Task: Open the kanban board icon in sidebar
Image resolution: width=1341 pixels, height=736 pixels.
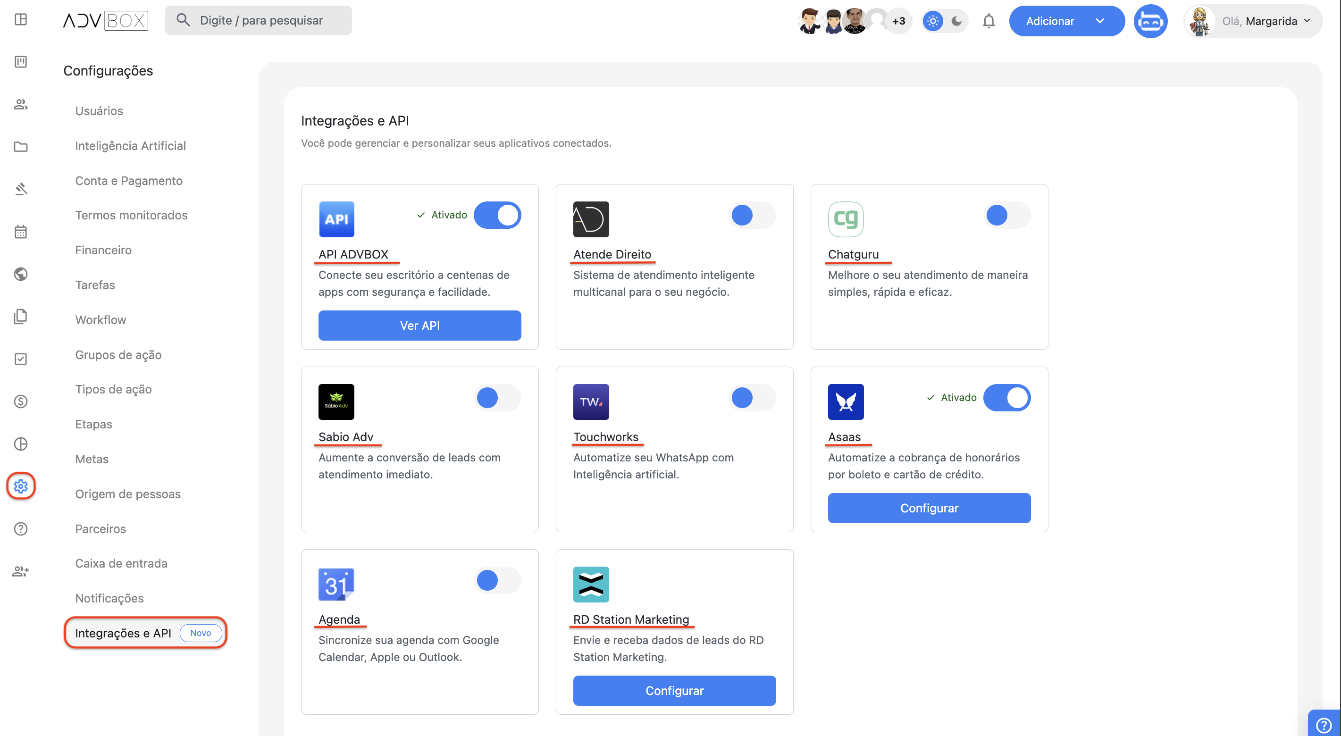Action: (x=21, y=62)
